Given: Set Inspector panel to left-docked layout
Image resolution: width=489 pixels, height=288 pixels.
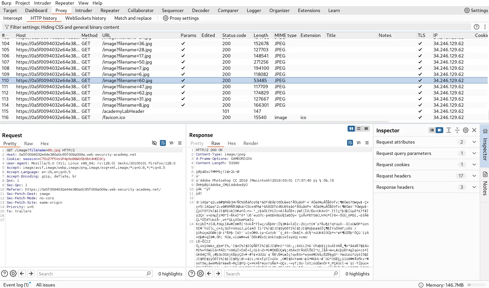Looking at the screenshot, I should pos(432,130).
